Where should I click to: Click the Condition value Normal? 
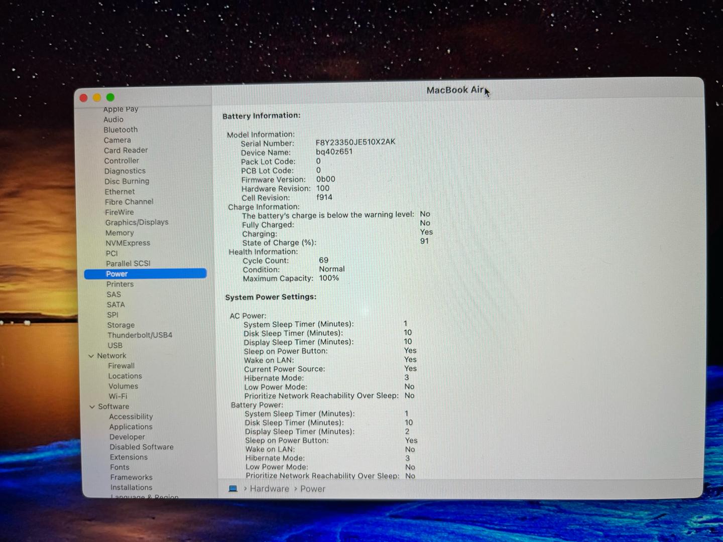[x=332, y=269]
